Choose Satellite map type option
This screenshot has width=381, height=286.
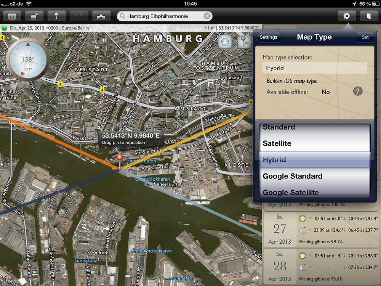click(277, 144)
